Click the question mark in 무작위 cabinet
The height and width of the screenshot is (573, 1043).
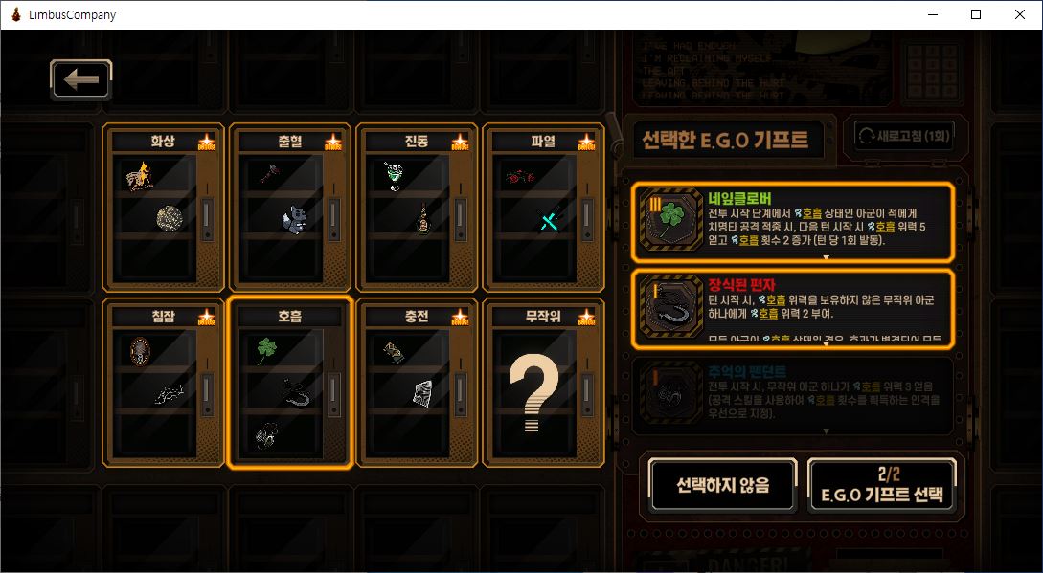(x=533, y=392)
